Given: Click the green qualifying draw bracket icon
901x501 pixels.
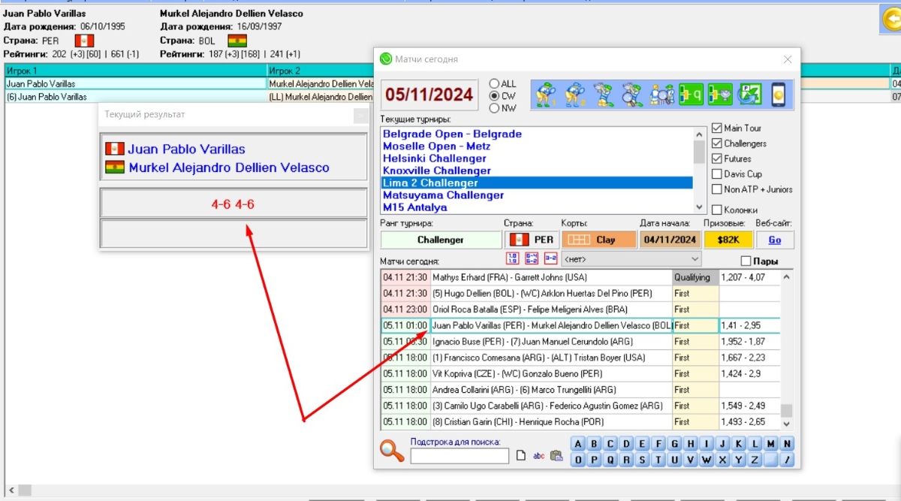Looking at the screenshot, I should (x=691, y=94).
